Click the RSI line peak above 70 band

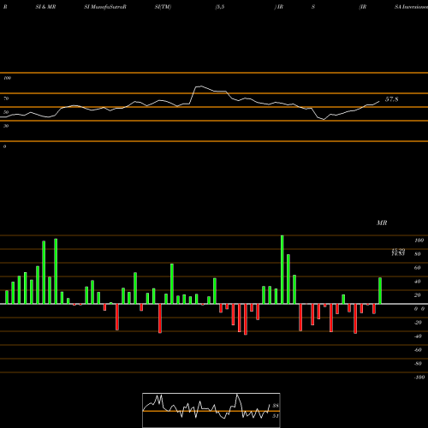201,86
